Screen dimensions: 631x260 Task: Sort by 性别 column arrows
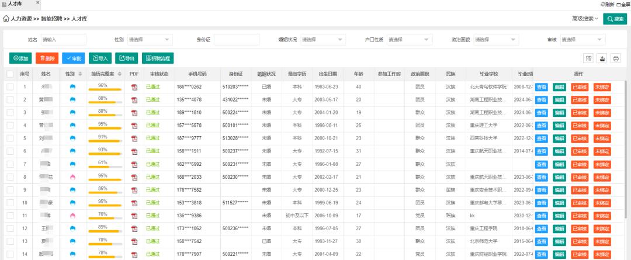[80, 74]
